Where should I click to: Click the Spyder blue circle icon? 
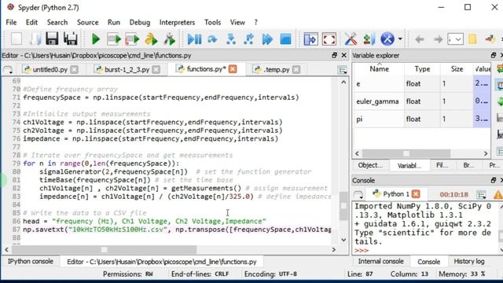[387, 39]
